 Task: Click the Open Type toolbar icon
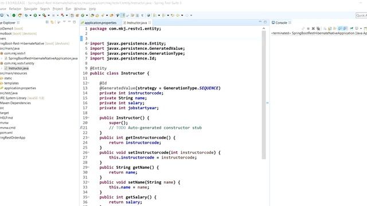tap(92, 15)
